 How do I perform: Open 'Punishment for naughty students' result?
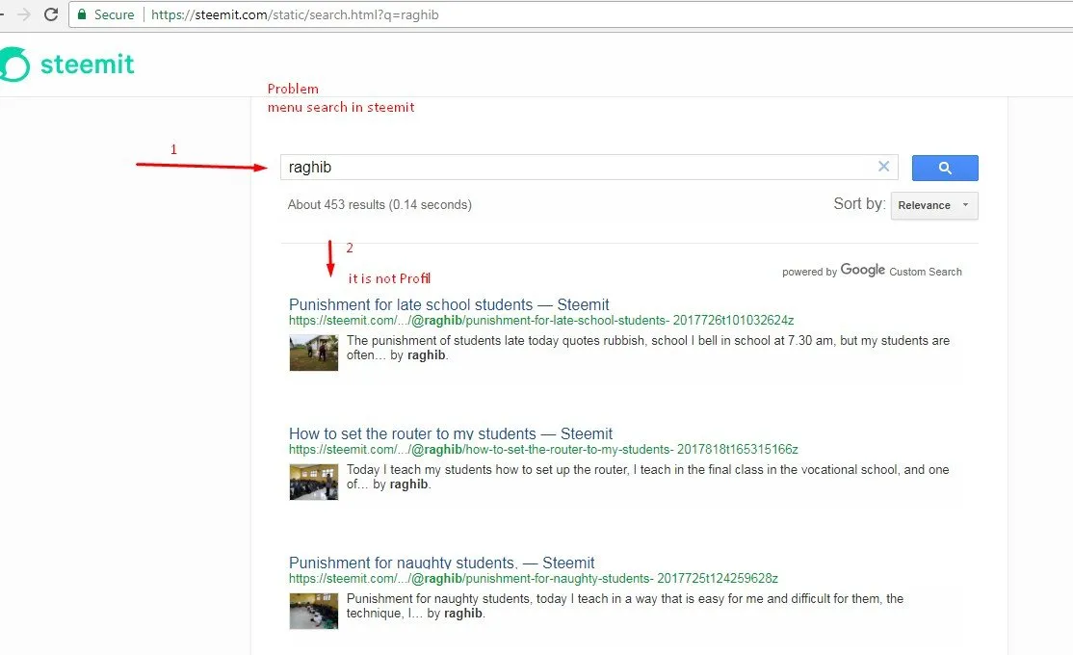coord(441,563)
